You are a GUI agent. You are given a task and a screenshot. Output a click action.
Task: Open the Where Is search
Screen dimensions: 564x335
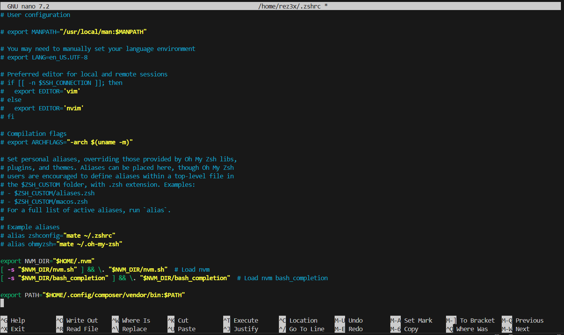coord(136,320)
